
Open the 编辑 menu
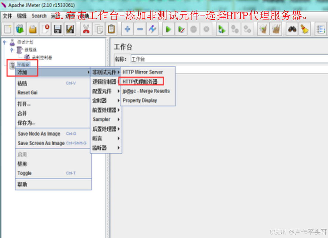click(x=22, y=16)
